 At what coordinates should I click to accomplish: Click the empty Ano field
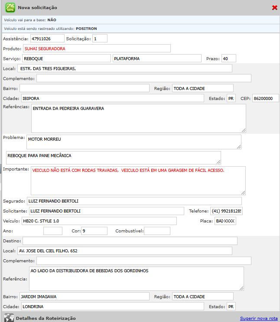(x=53, y=231)
